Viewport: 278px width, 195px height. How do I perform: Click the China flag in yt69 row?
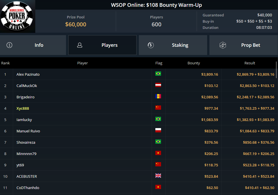(158, 164)
